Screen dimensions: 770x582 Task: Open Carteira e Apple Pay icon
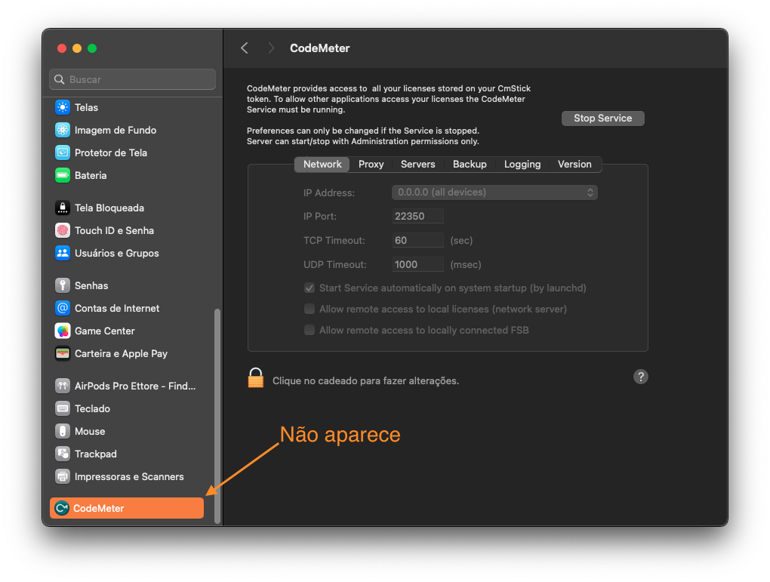pyautogui.click(x=63, y=353)
